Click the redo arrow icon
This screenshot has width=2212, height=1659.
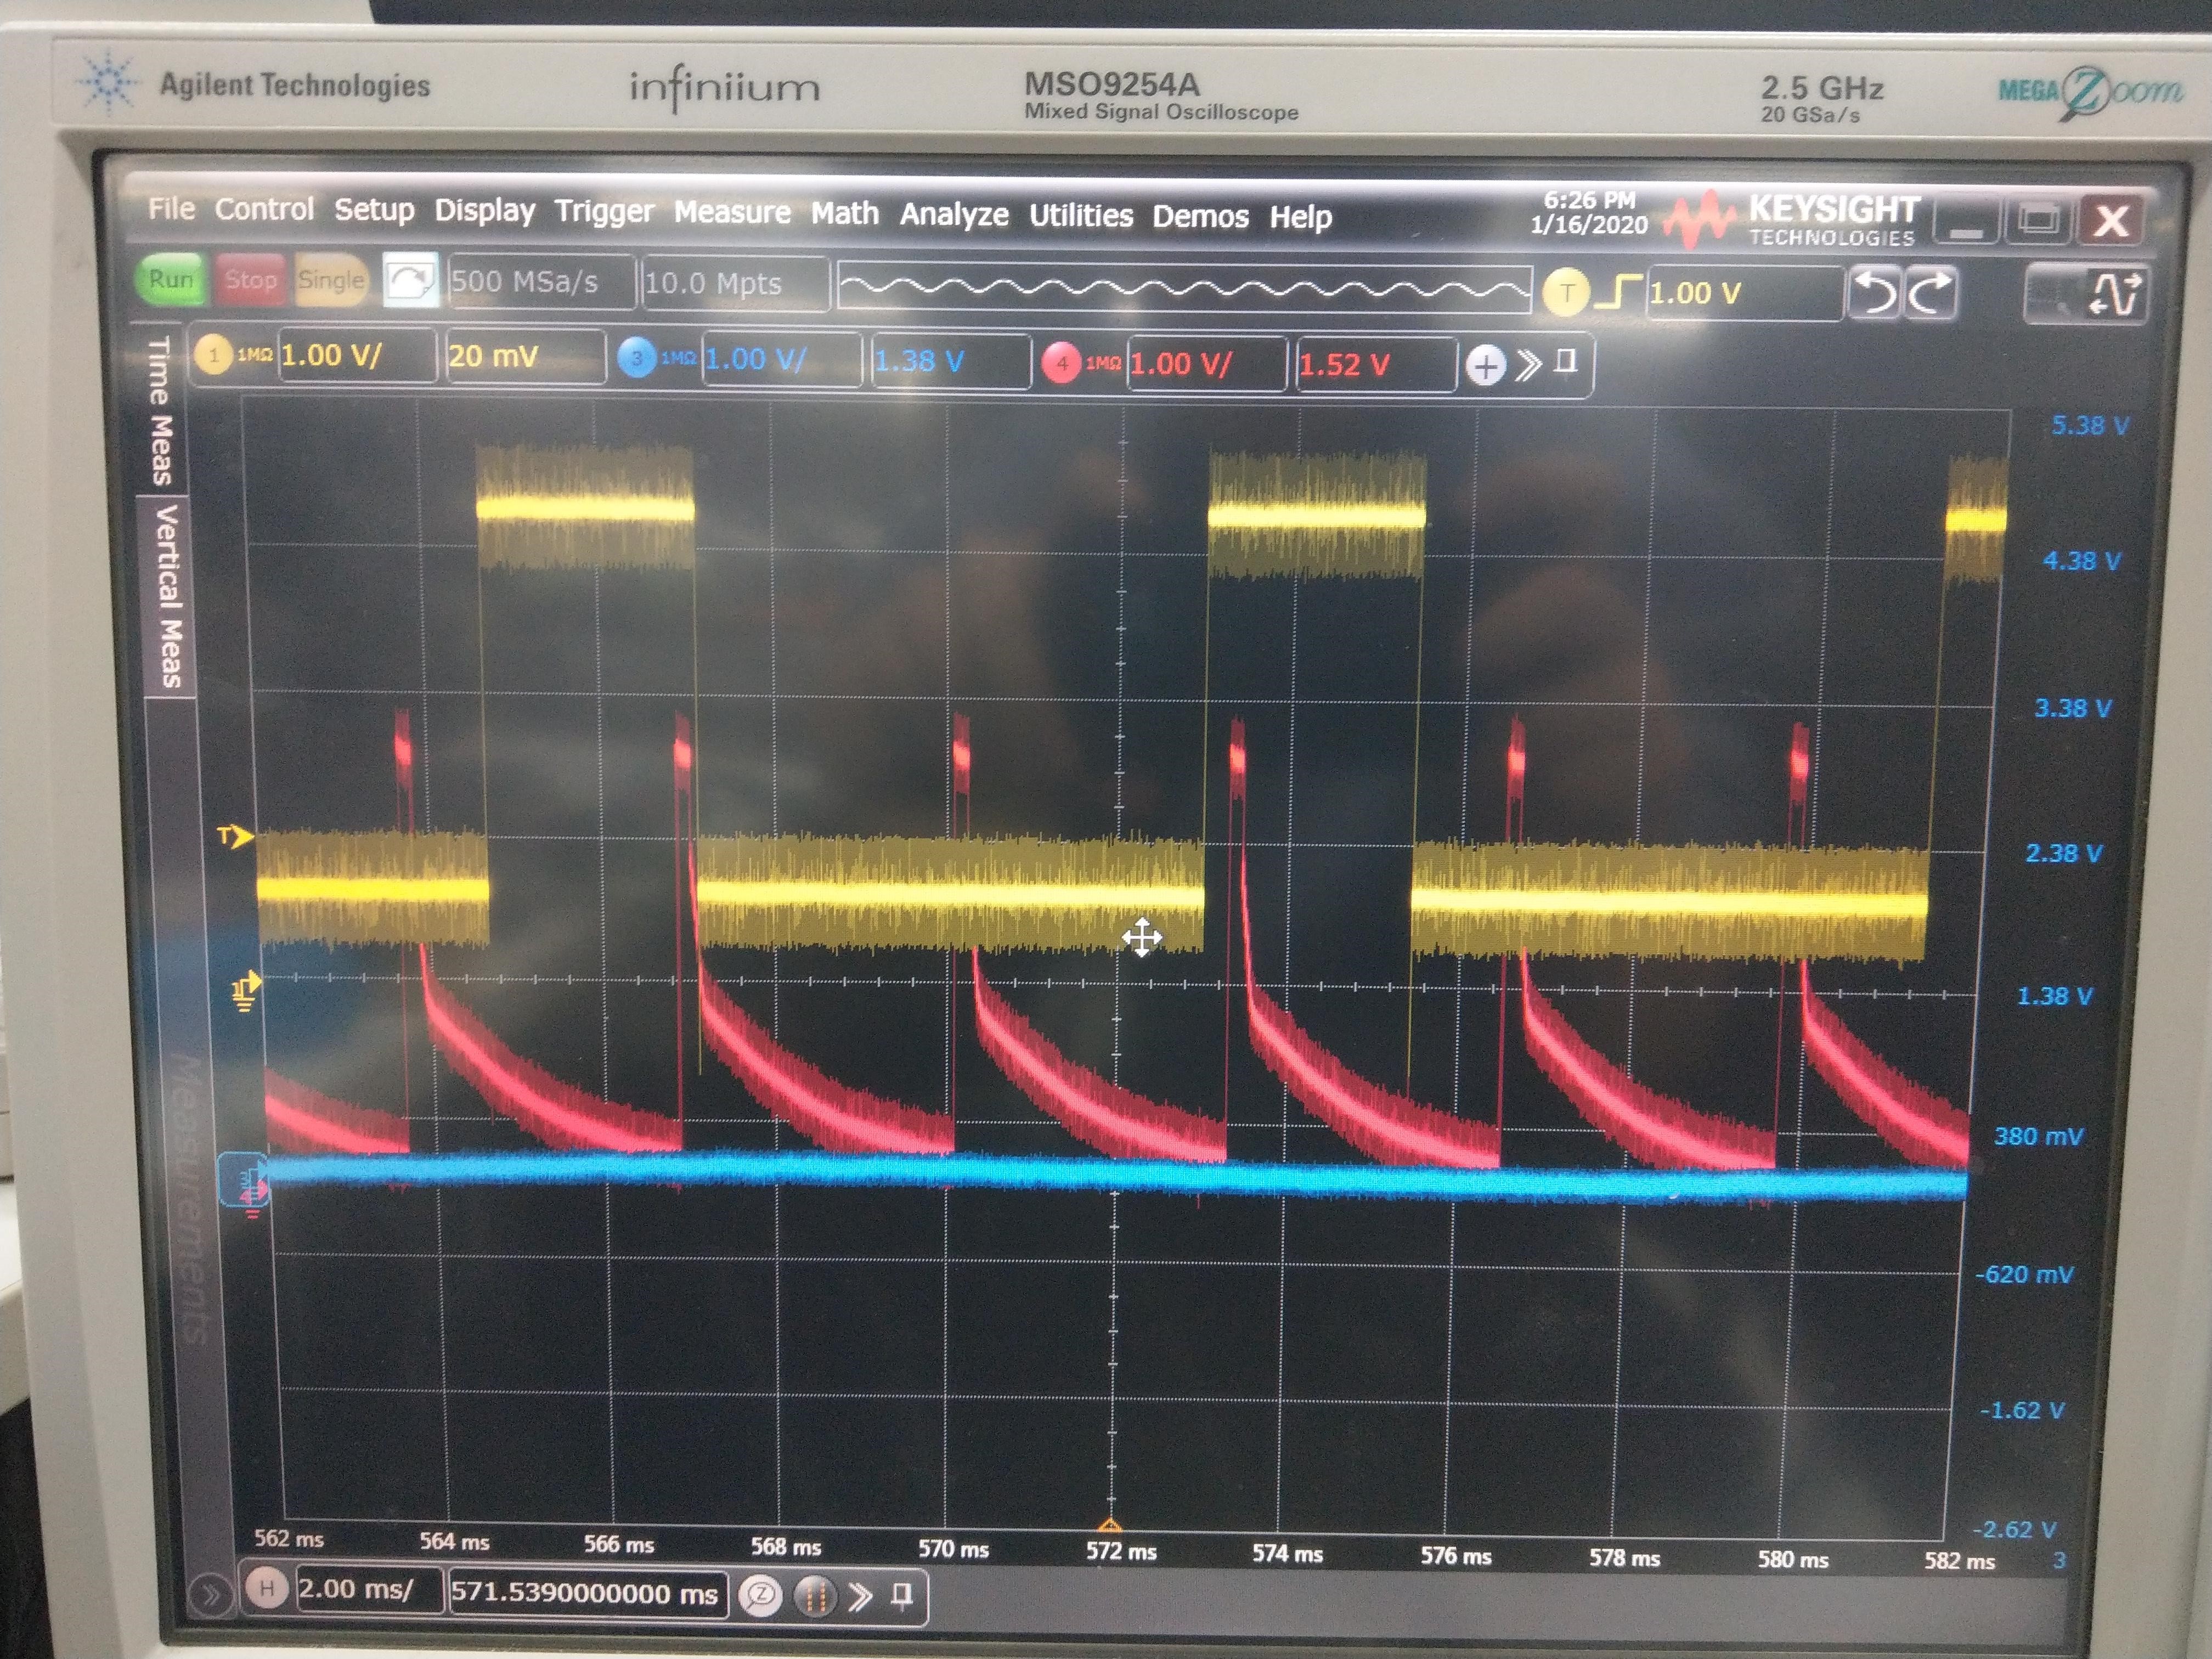1930,293
